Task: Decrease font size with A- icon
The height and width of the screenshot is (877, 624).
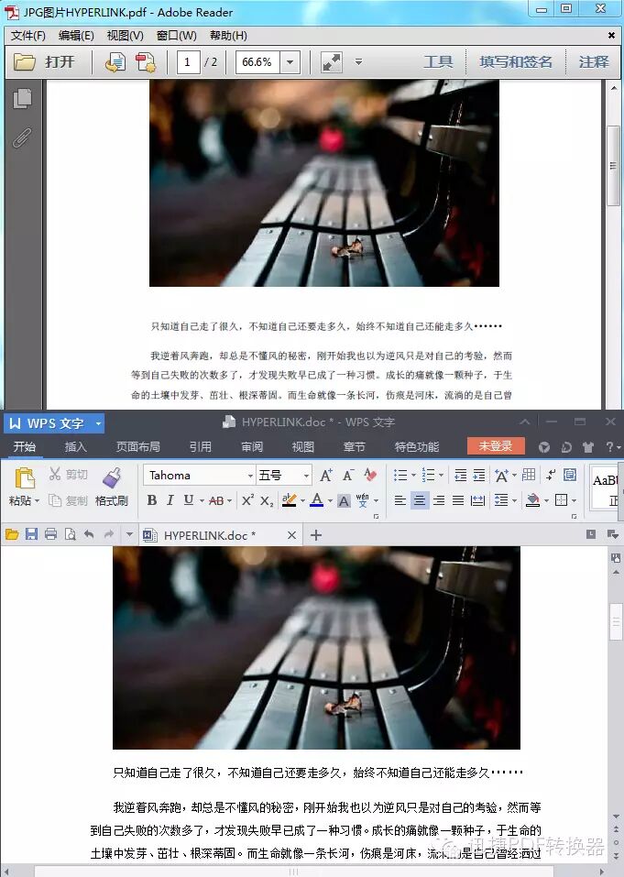Action: point(348,476)
